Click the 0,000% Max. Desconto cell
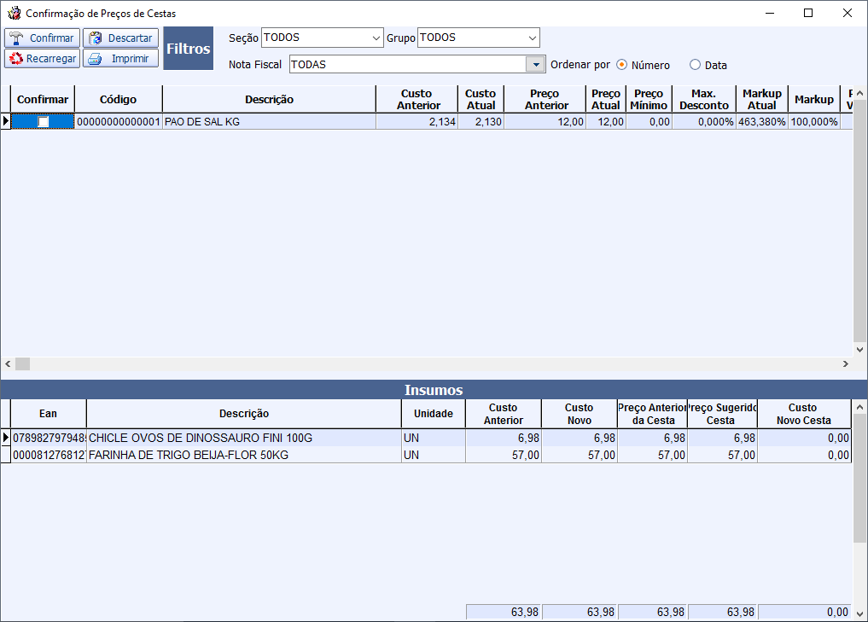The image size is (868, 622). [x=703, y=122]
